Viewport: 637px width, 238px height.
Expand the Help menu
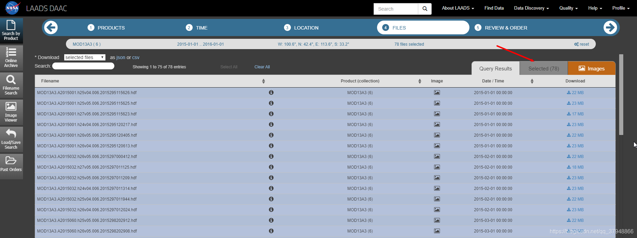pos(595,8)
